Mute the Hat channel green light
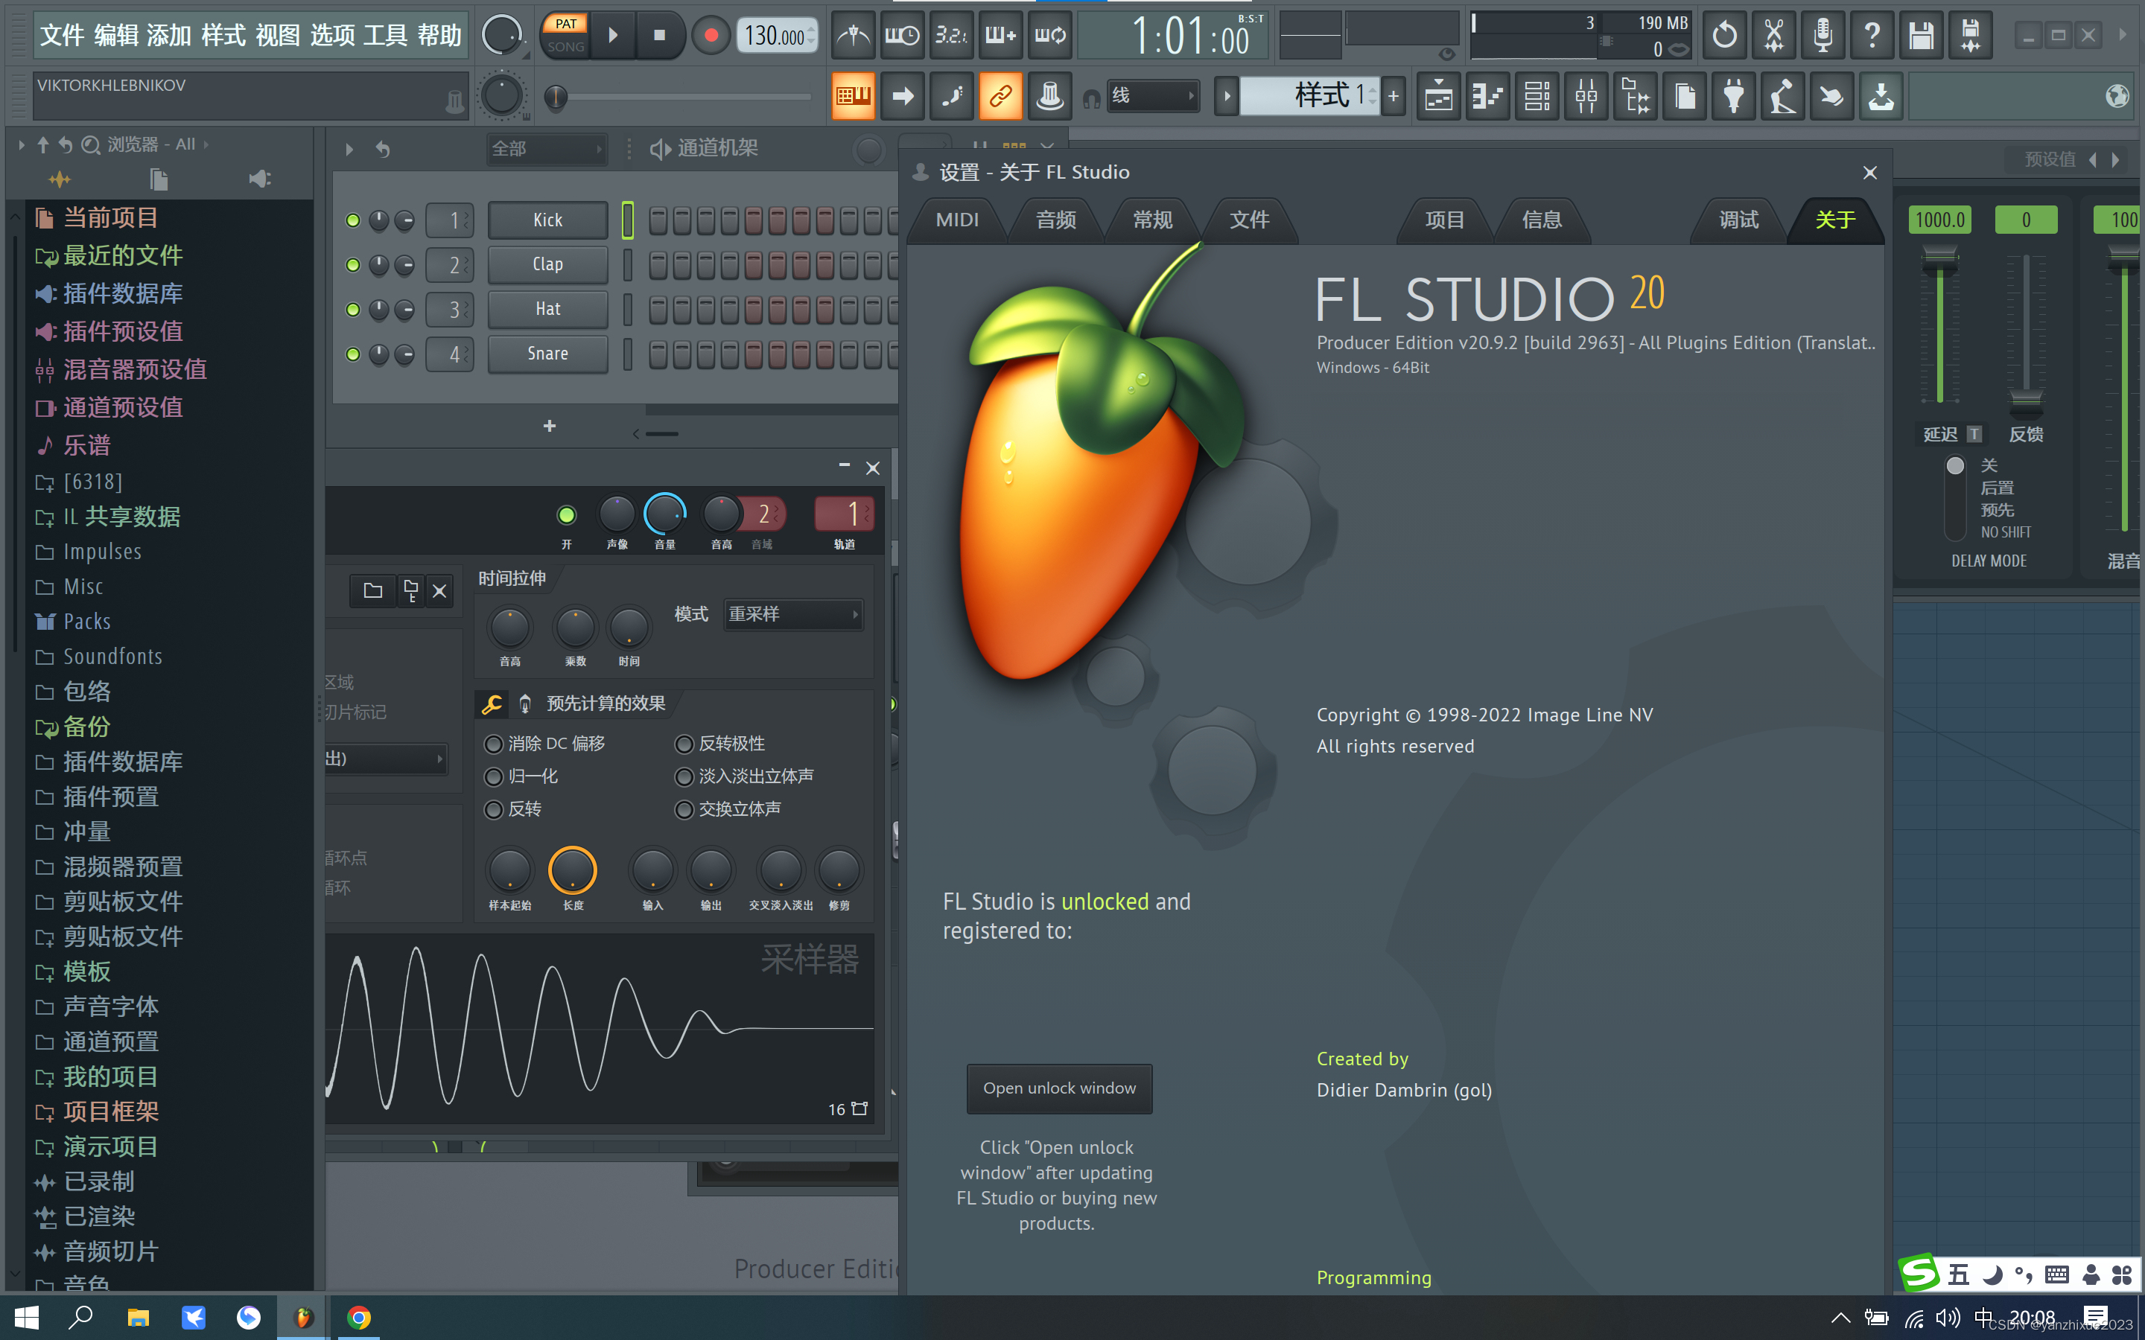This screenshot has width=2145, height=1340. (353, 309)
